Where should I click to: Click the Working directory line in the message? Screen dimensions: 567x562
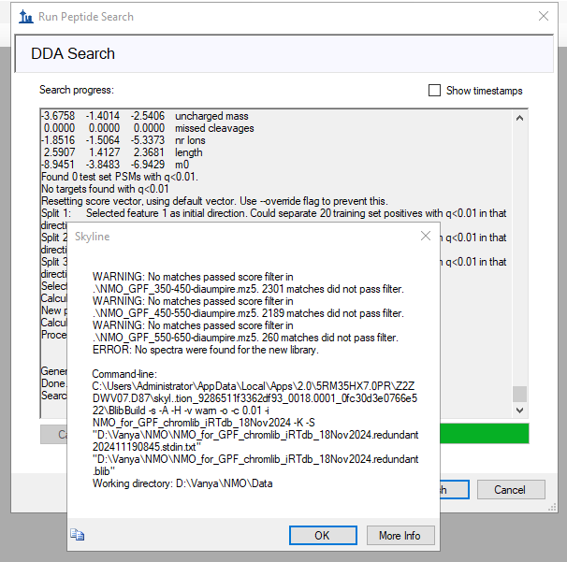tap(182, 483)
